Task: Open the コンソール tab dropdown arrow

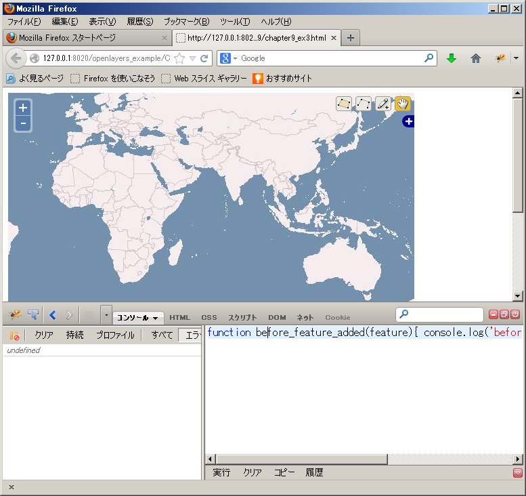Action: (x=156, y=318)
